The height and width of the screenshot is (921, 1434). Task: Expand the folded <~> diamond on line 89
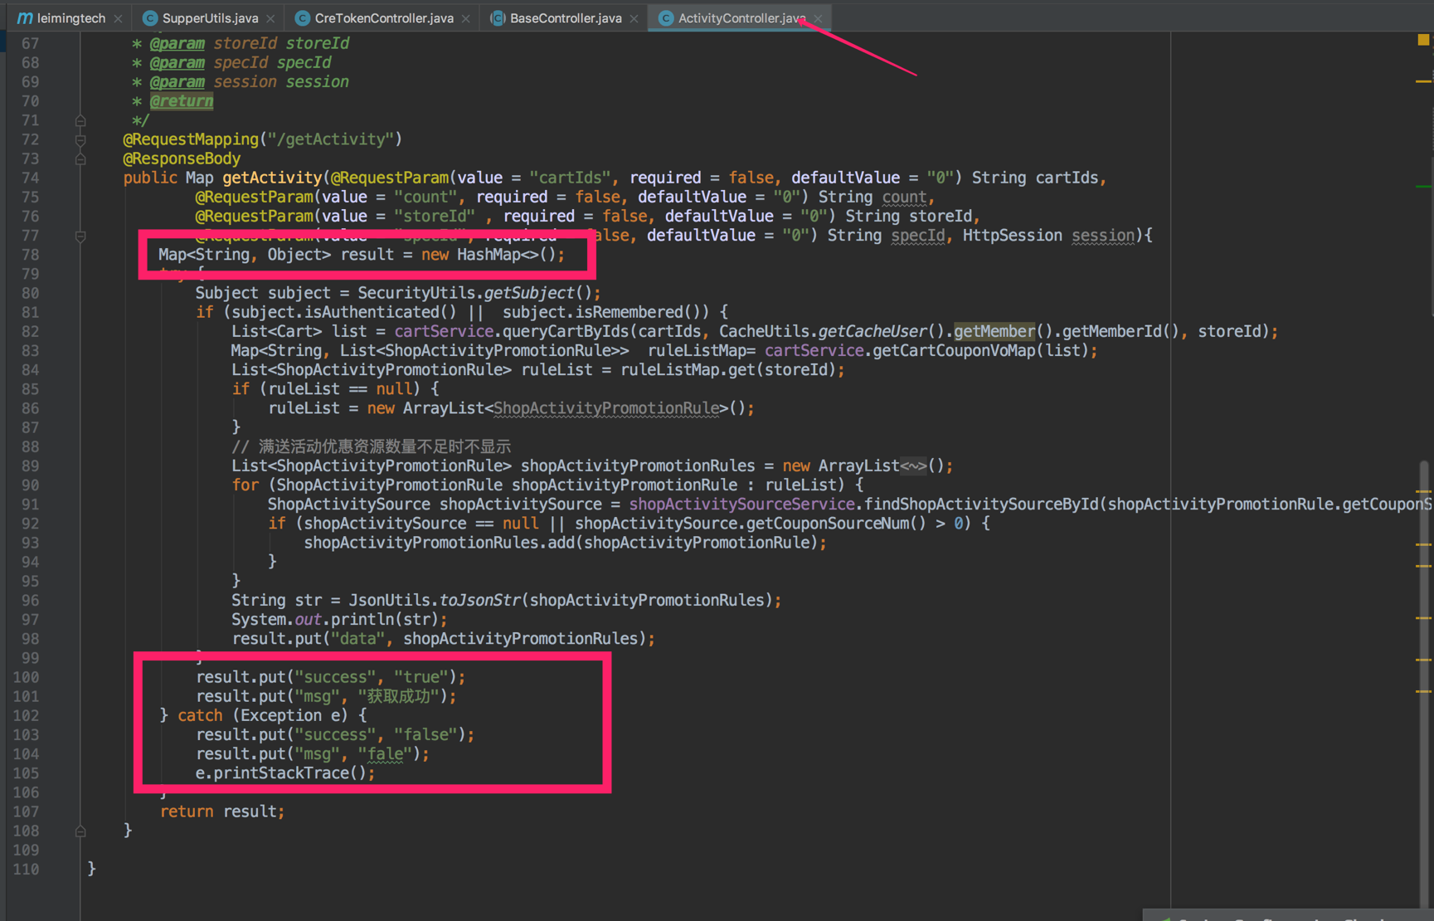[914, 465]
